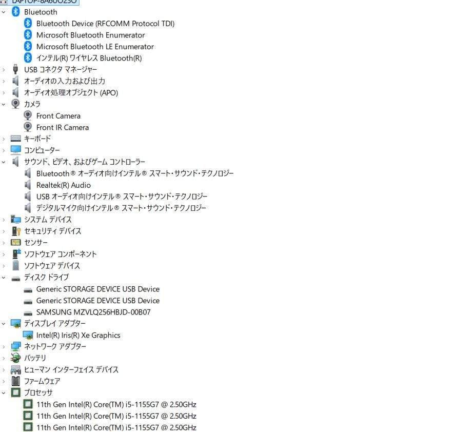Screen dimensions: 452x432
Task: Expand the USB コネクタ マネージャー category
Action: coord(4,70)
